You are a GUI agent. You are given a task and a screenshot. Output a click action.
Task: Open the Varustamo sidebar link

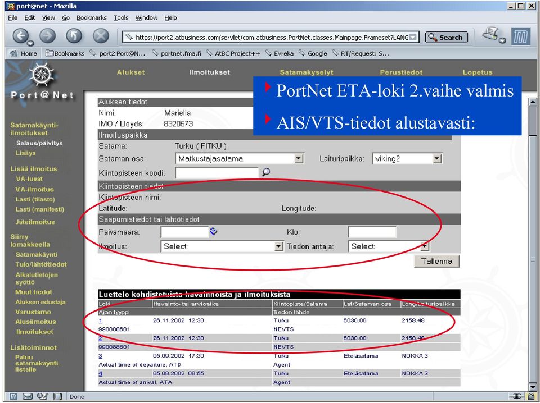pyautogui.click(x=33, y=312)
